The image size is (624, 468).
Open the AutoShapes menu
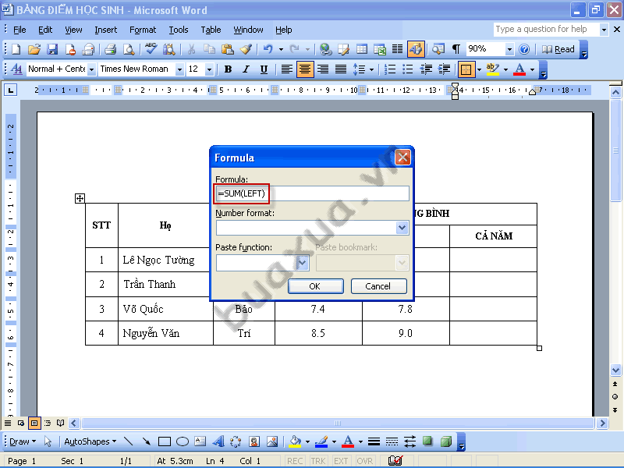point(90,441)
